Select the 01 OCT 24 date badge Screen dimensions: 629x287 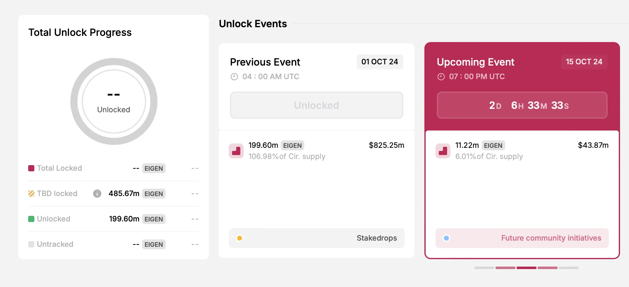[x=380, y=62]
